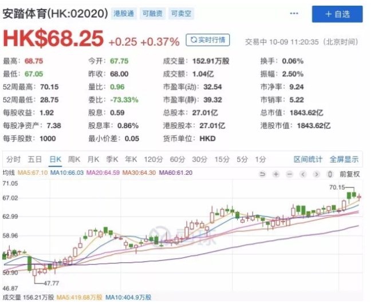The image size is (378, 304).
Task: Open the 区间统计 range statistics link
Action: [x=308, y=159]
